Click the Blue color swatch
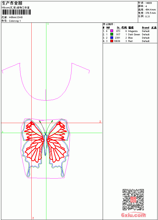 point(112,38)
